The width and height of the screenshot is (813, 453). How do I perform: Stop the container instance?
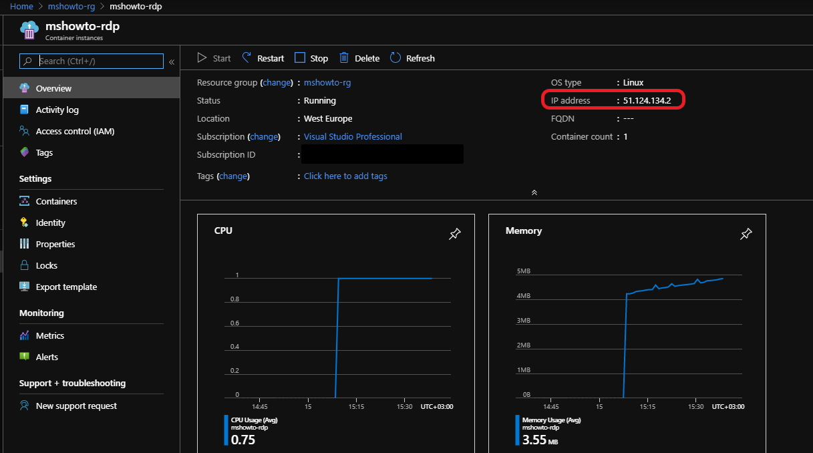311,58
